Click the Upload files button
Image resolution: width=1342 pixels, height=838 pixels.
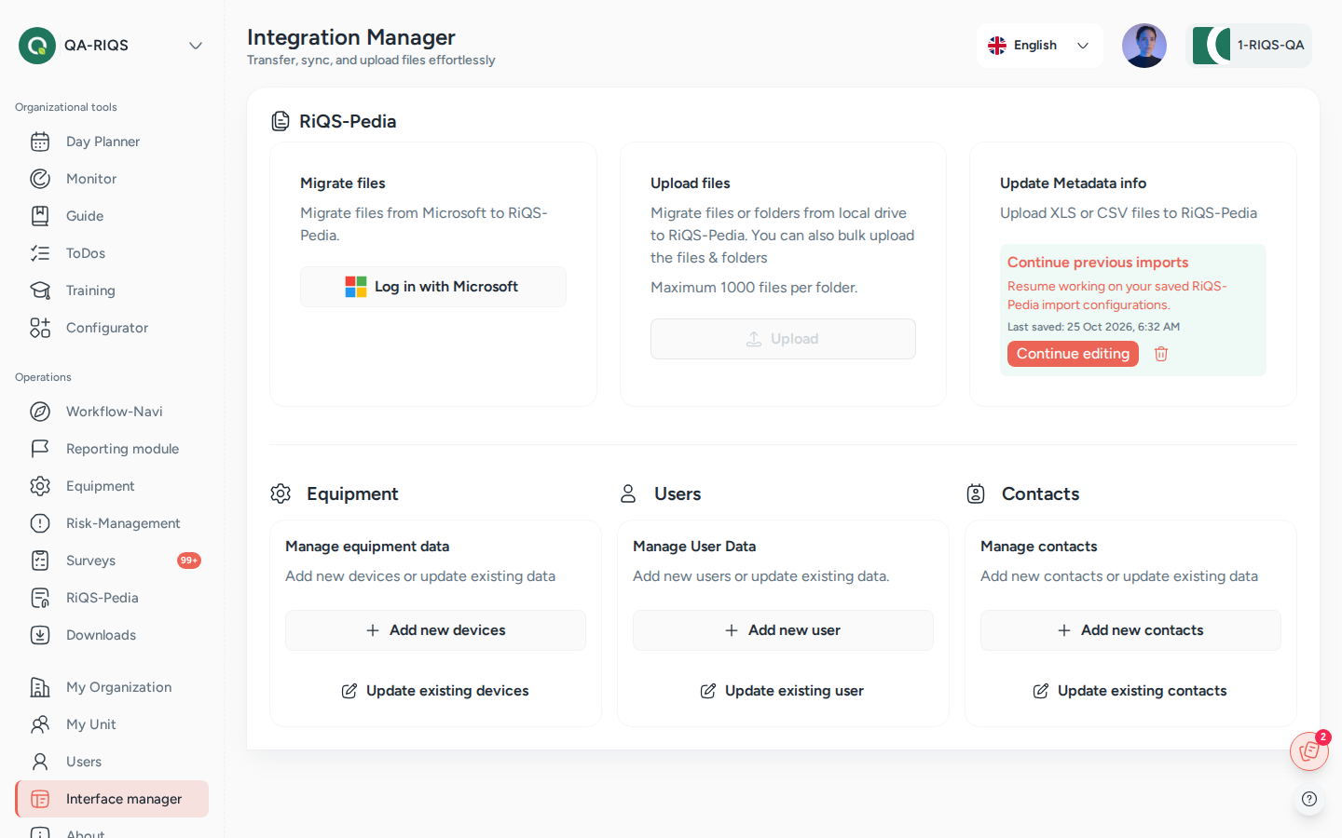tap(783, 339)
